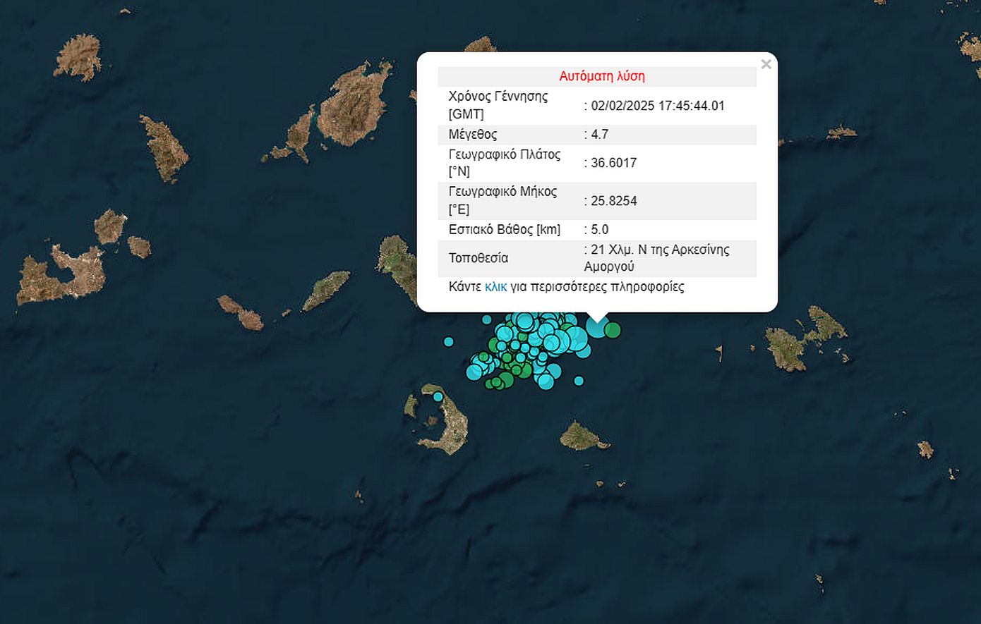981x624 pixels.
Task: Click the green marker right of popup pointer
Action: point(613,329)
